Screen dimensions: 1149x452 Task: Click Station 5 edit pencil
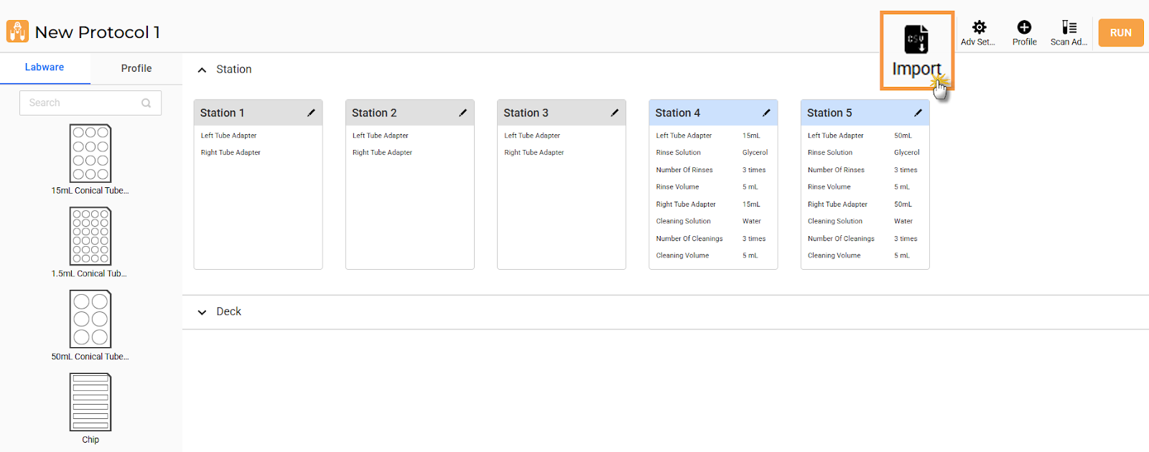pos(918,113)
